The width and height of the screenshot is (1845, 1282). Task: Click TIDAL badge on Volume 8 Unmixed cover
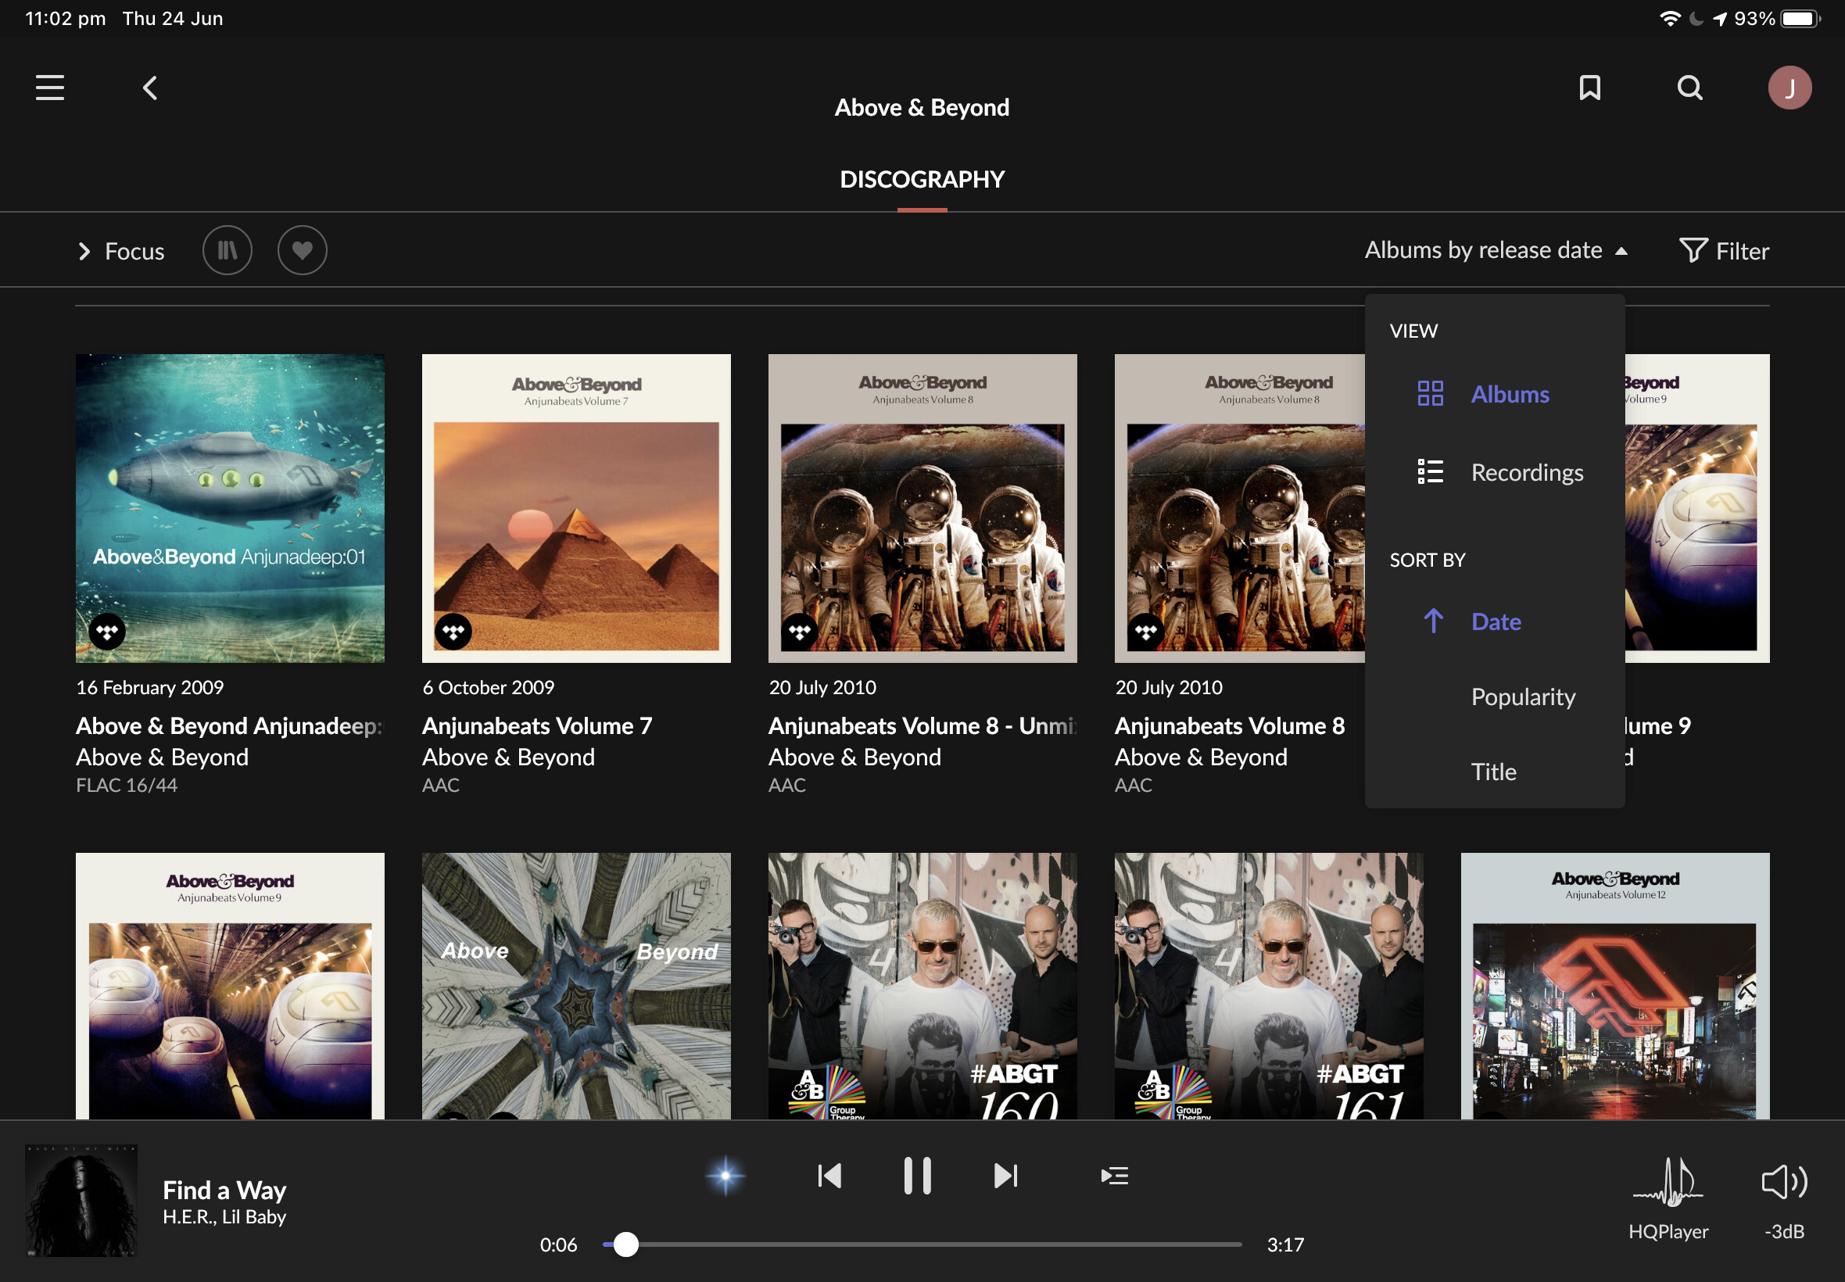[x=799, y=632]
